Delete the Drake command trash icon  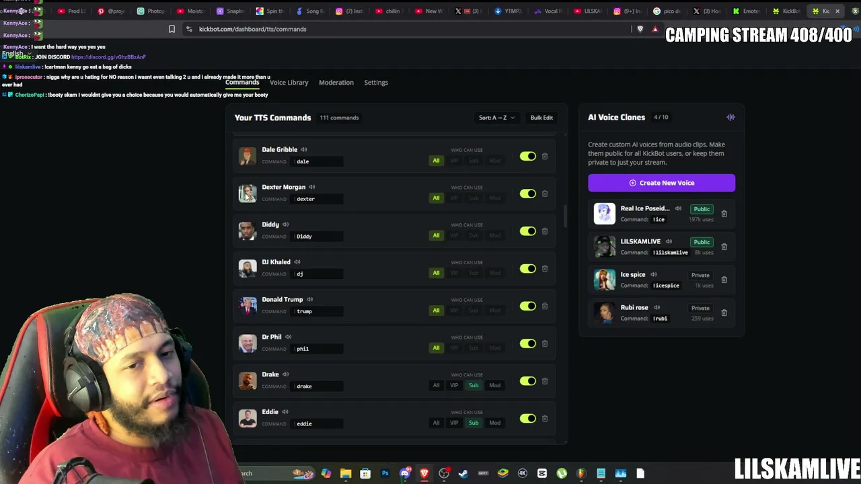click(545, 381)
